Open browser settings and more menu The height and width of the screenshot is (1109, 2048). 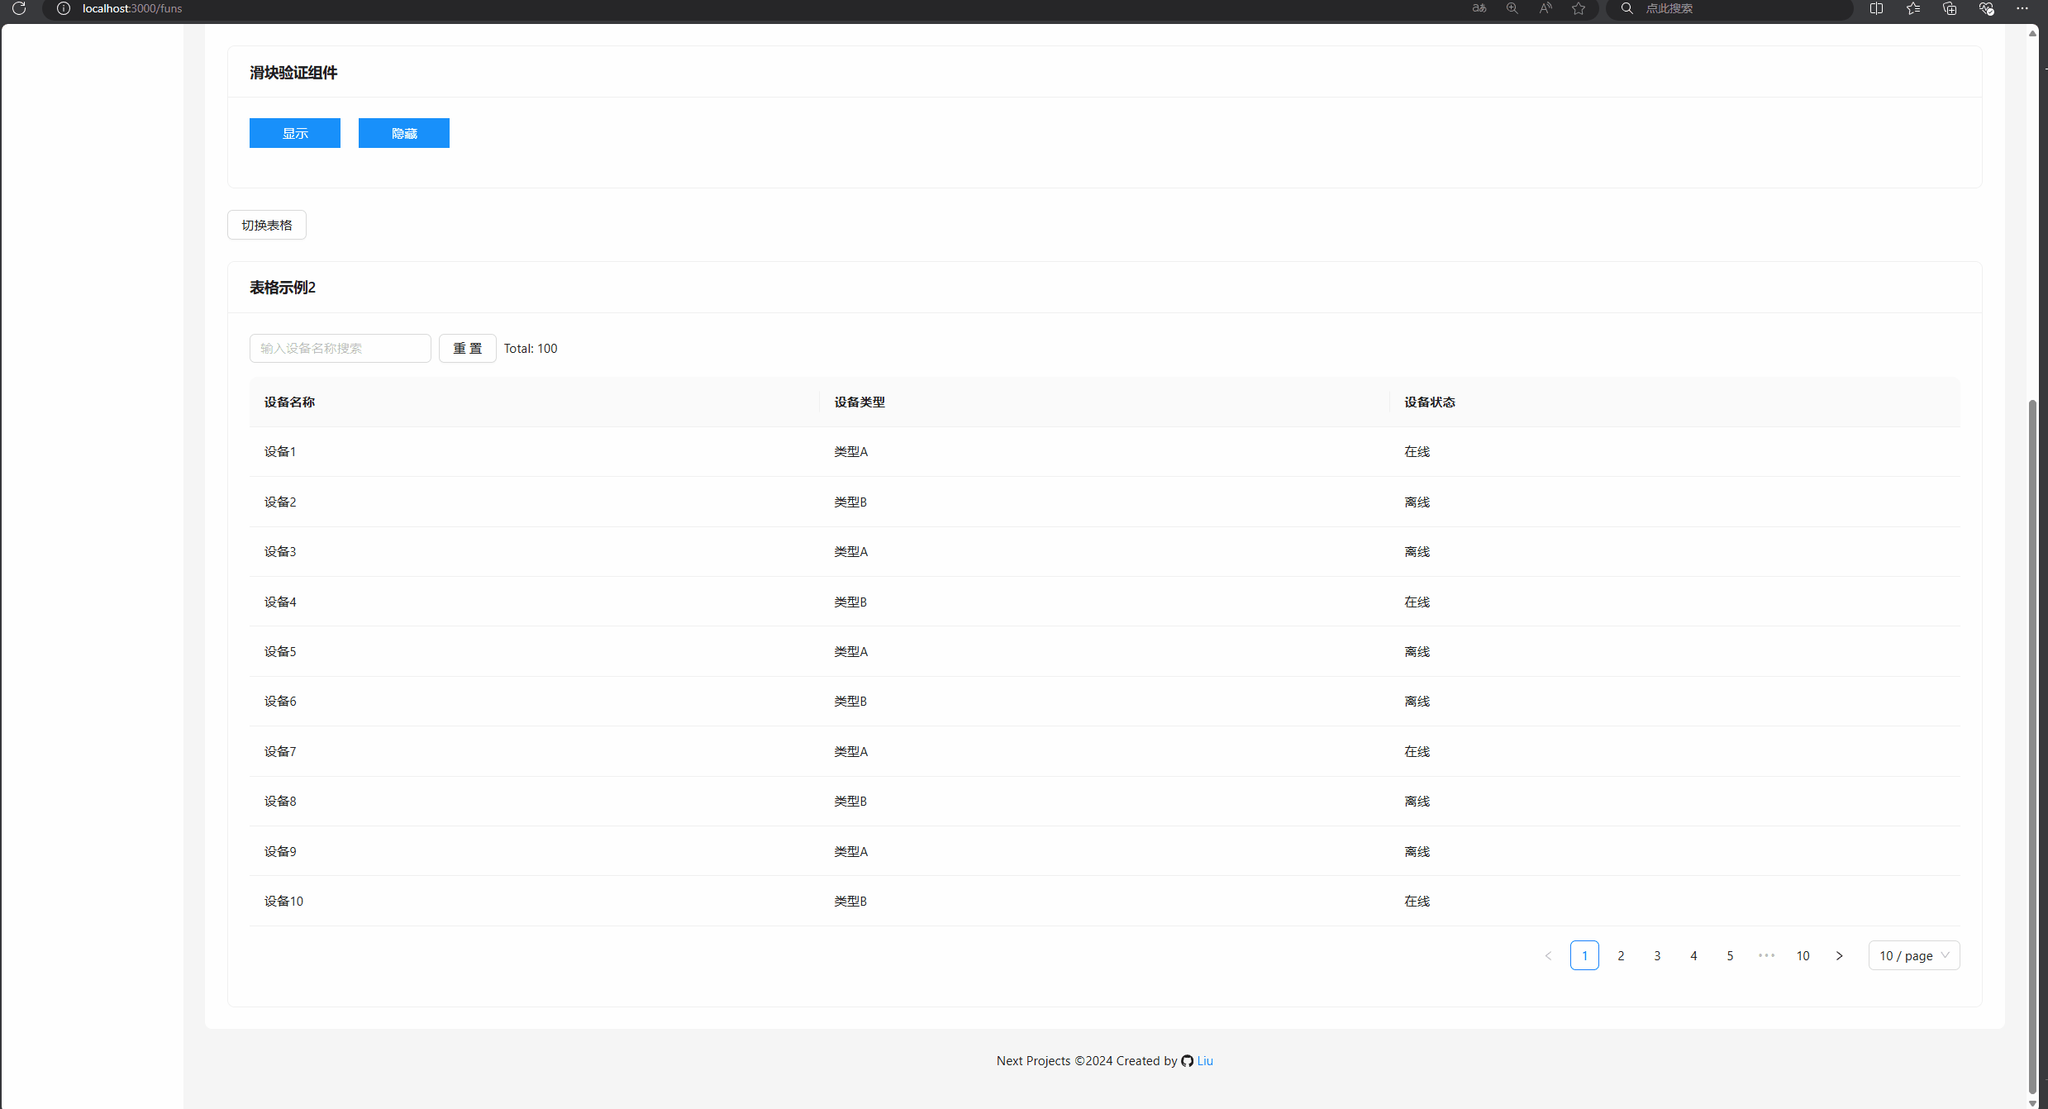pos(2022,8)
